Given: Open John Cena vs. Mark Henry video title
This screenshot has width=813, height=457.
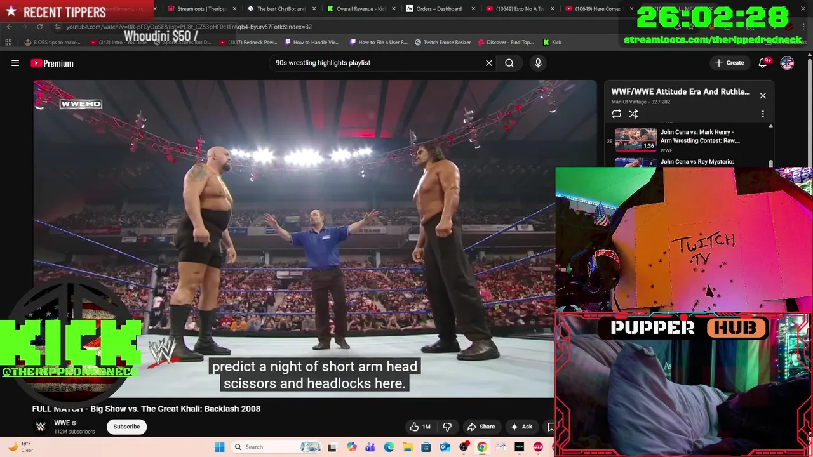Looking at the screenshot, I should pos(700,136).
